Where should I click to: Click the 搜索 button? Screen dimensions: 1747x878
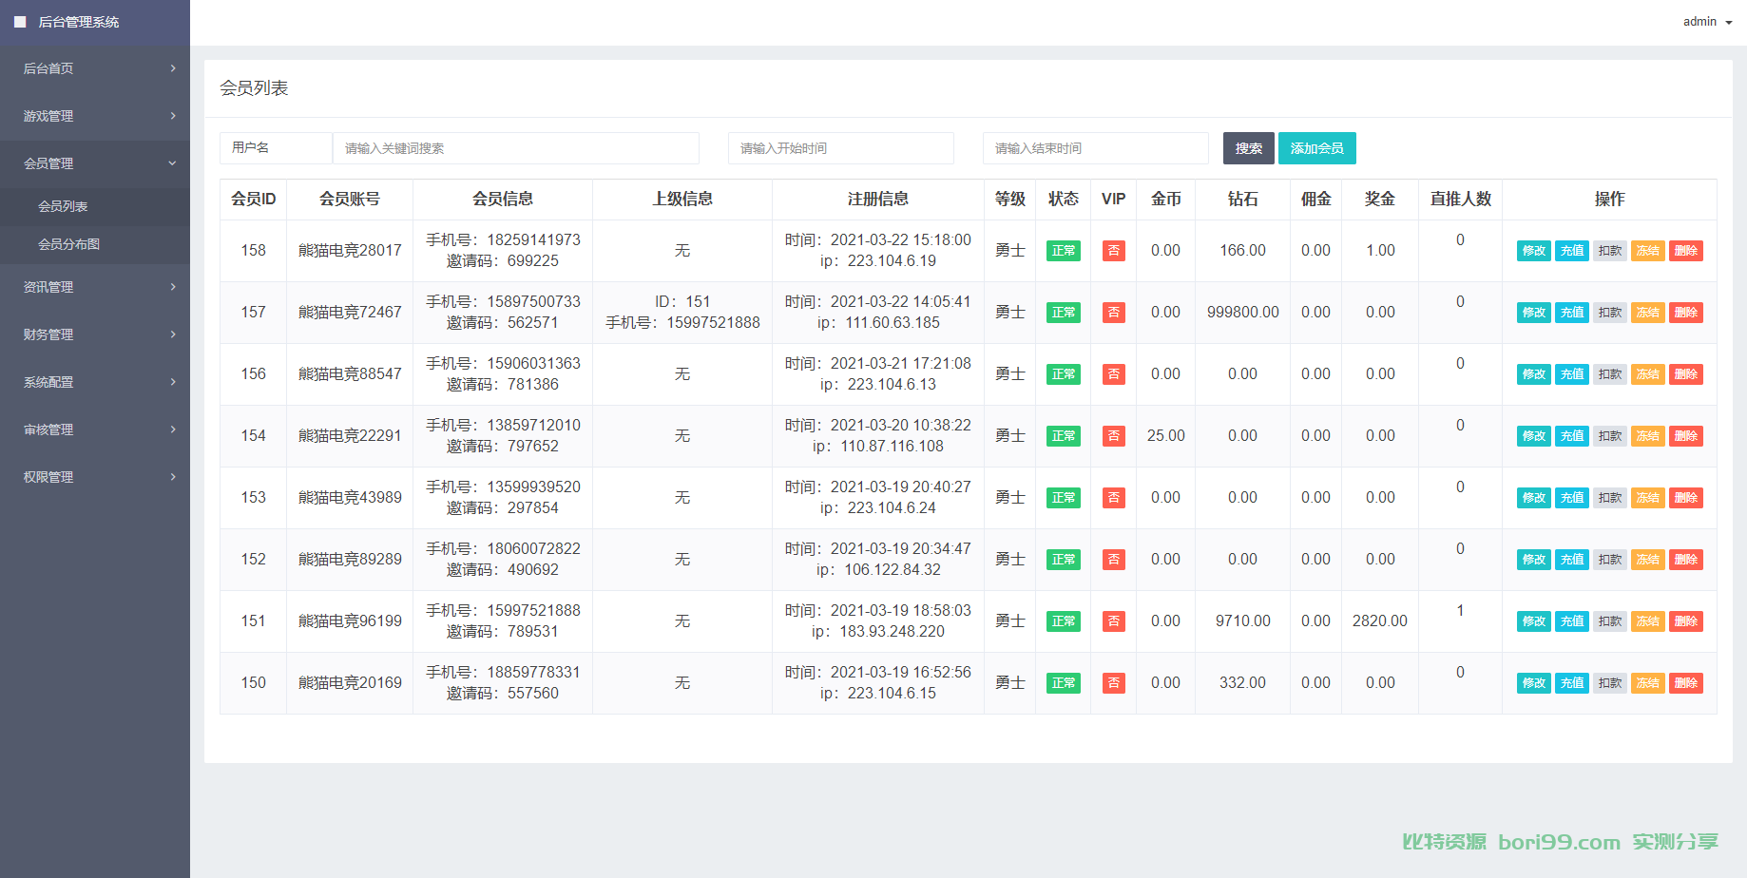pyautogui.click(x=1249, y=148)
